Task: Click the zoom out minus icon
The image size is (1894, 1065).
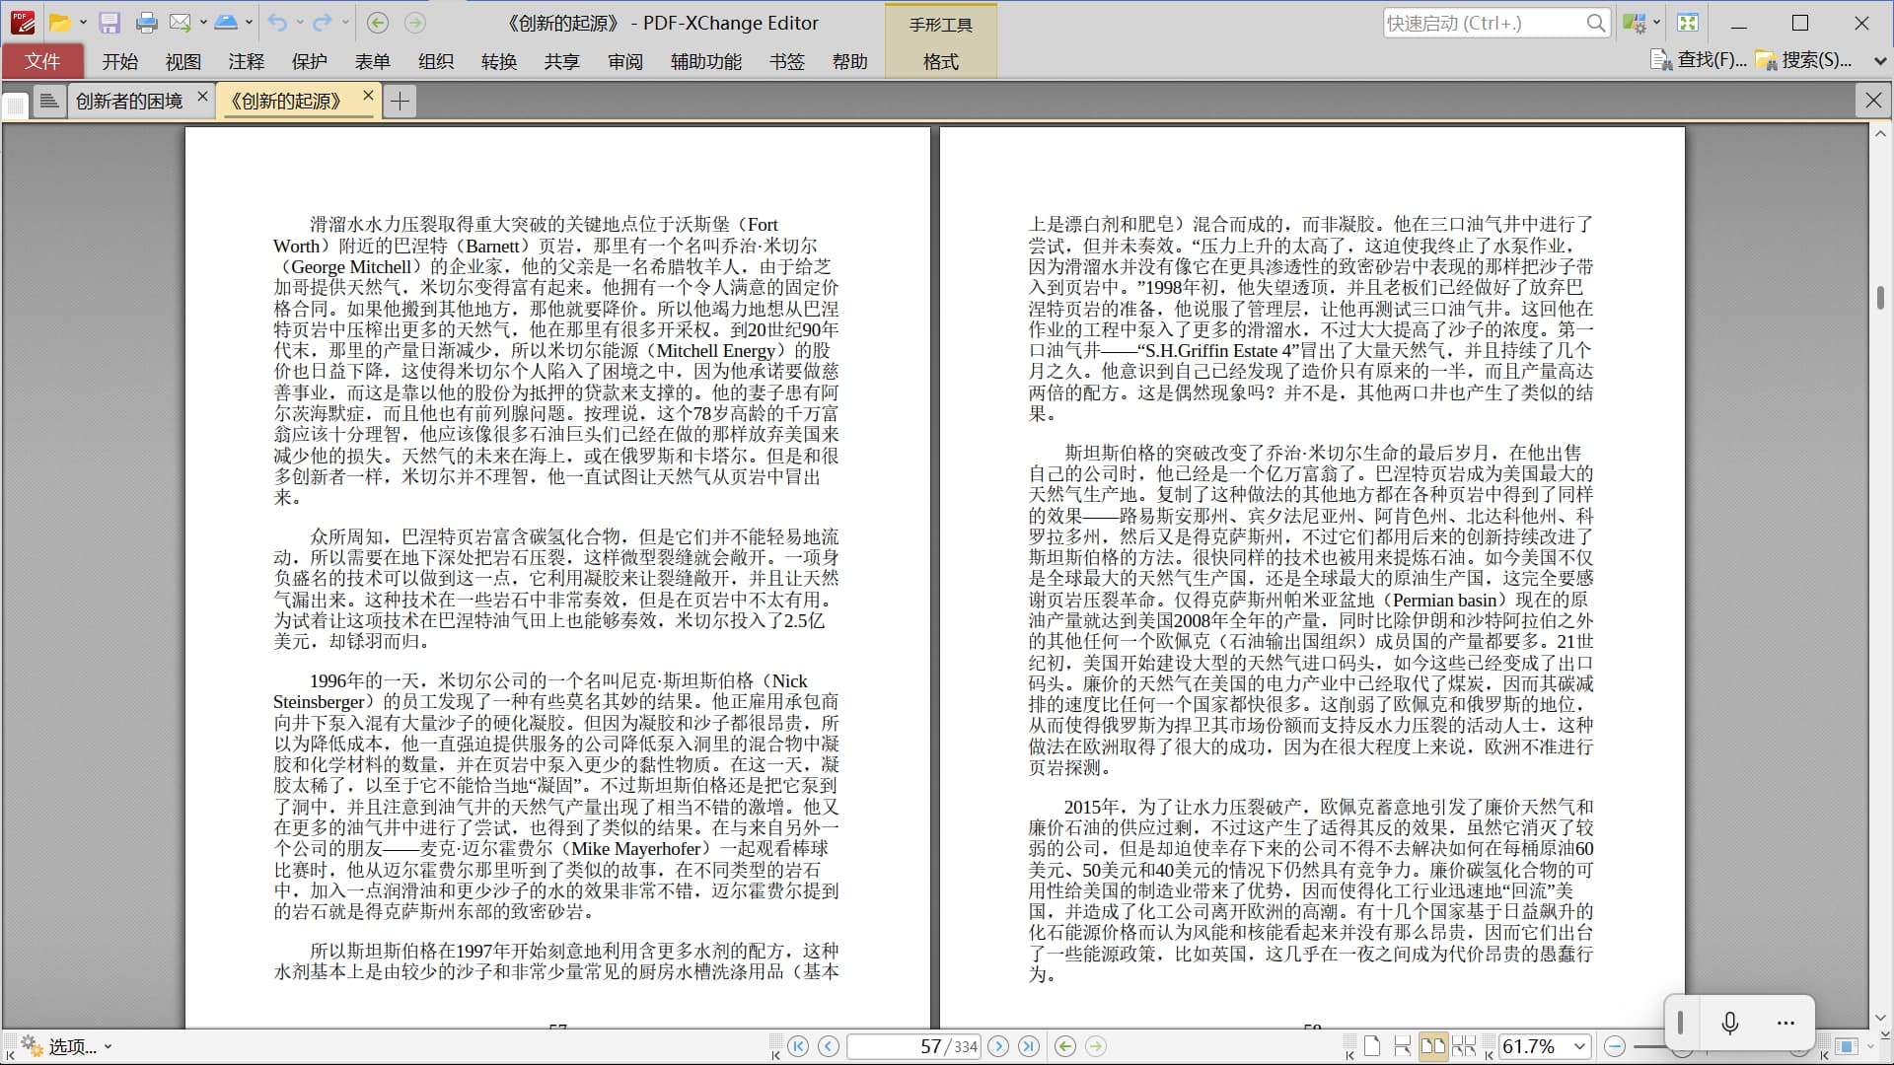Action: coord(1615,1046)
